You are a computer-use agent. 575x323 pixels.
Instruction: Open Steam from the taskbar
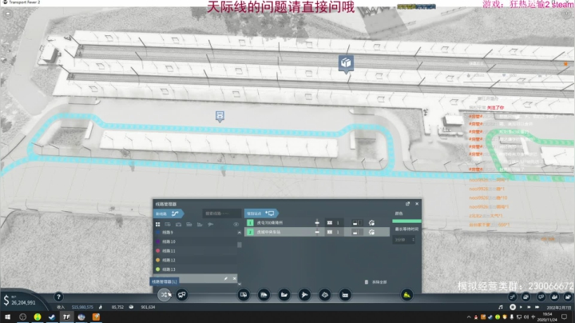click(52, 317)
